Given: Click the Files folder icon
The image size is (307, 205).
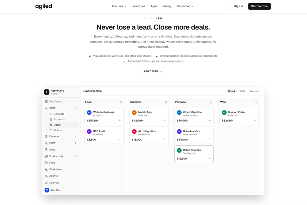Looking at the screenshot, I should click(46, 163).
